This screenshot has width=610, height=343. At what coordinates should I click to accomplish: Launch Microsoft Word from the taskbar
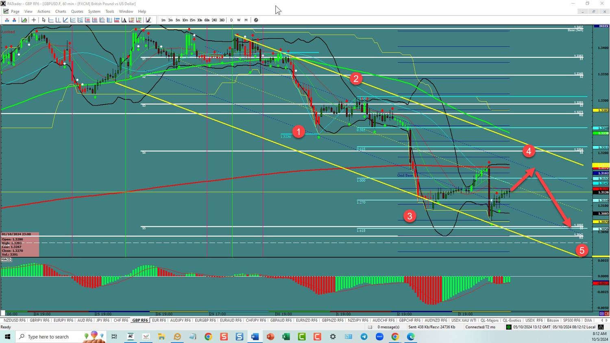tap(255, 336)
